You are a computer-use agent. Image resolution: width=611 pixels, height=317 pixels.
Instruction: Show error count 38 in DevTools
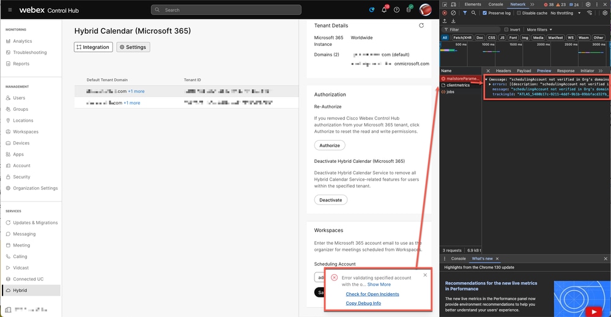coord(549,5)
